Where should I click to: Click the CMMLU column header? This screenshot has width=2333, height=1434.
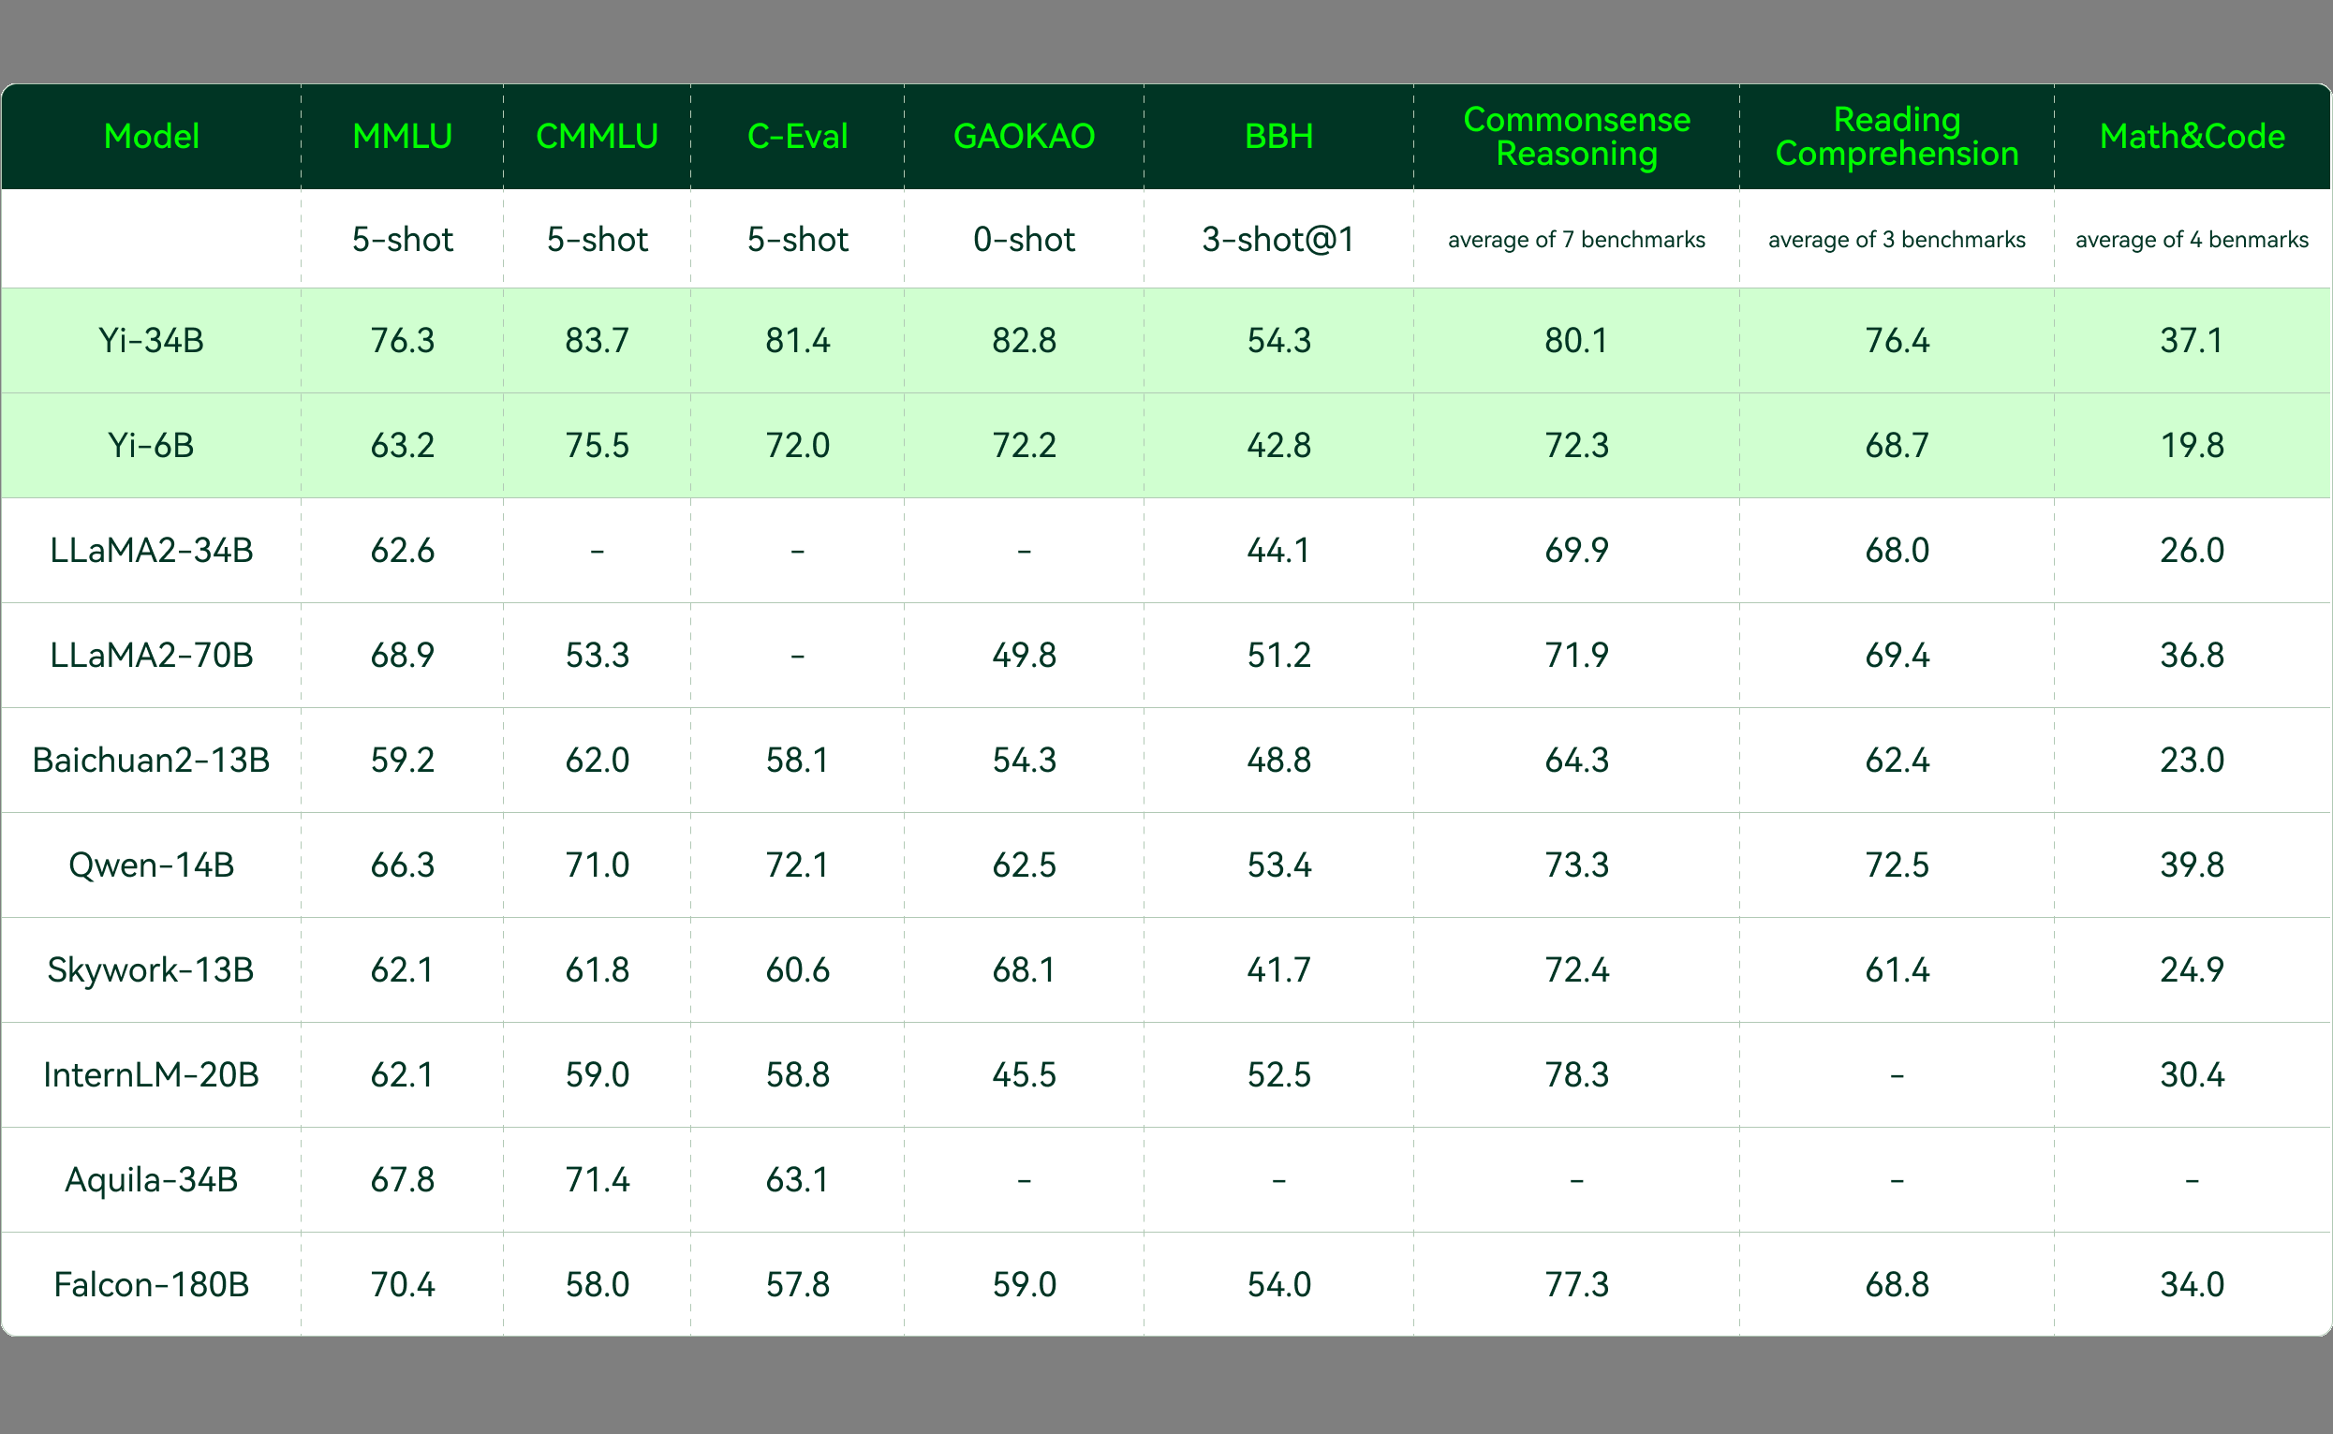[x=597, y=137]
